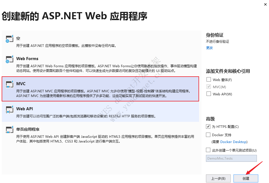Enable the Web API(W) checkbox

pyautogui.click(x=209, y=94)
